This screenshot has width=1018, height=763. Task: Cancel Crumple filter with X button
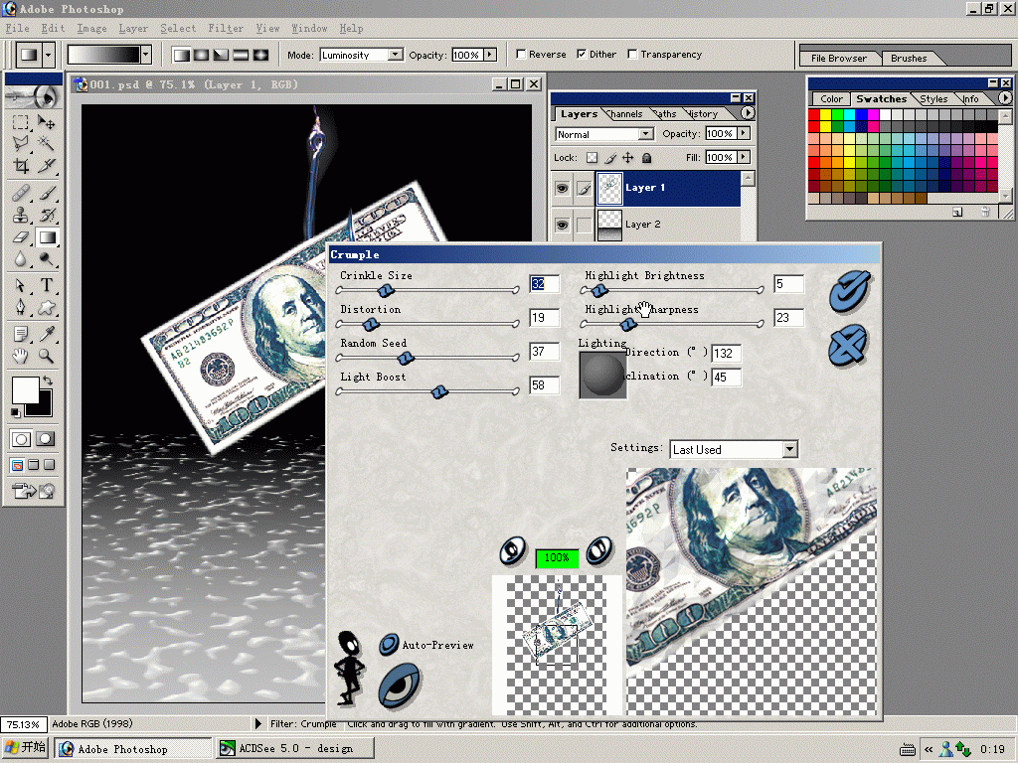point(848,344)
